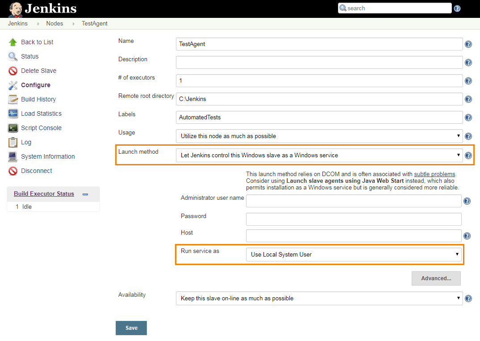Image resolution: width=480 pixels, height=341 pixels.
Task: Click the Load Statistics monitor icon
Action: [13, 114]
